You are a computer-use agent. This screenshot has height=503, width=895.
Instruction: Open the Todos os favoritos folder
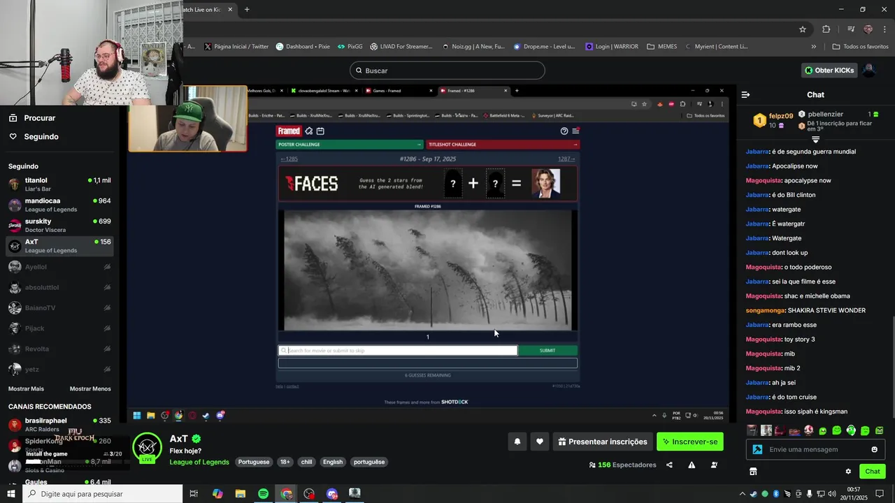[x=860, y=47]
